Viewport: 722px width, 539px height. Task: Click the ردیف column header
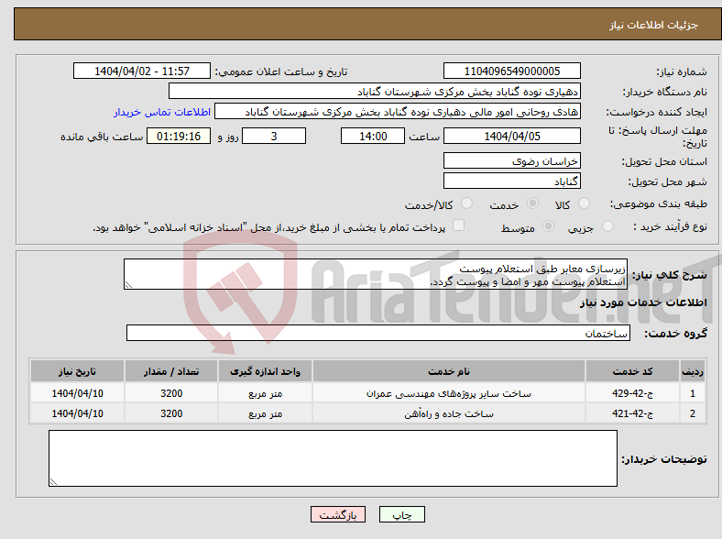(693, 371)
